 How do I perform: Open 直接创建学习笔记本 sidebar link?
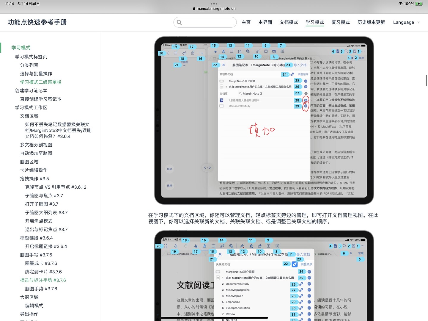coord(41,99)
